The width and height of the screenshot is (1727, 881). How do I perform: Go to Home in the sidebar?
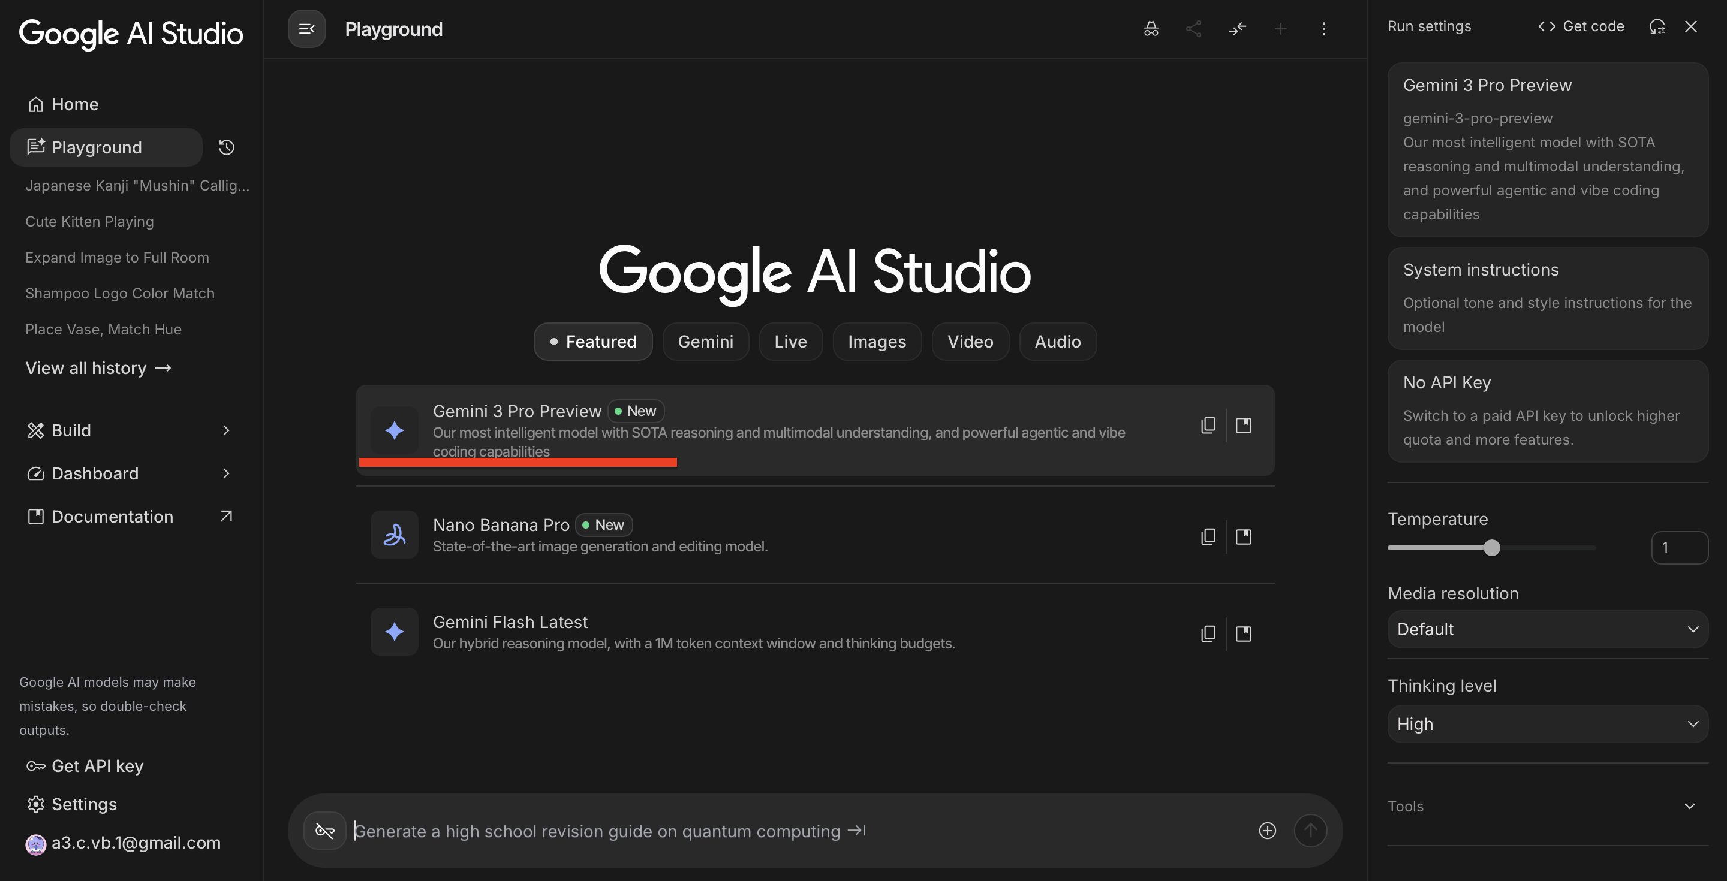[74, 104]
